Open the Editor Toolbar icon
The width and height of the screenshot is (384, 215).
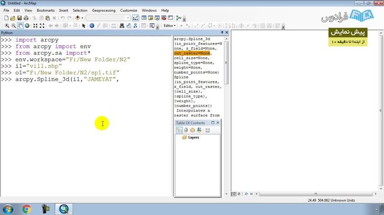(135, 18)
